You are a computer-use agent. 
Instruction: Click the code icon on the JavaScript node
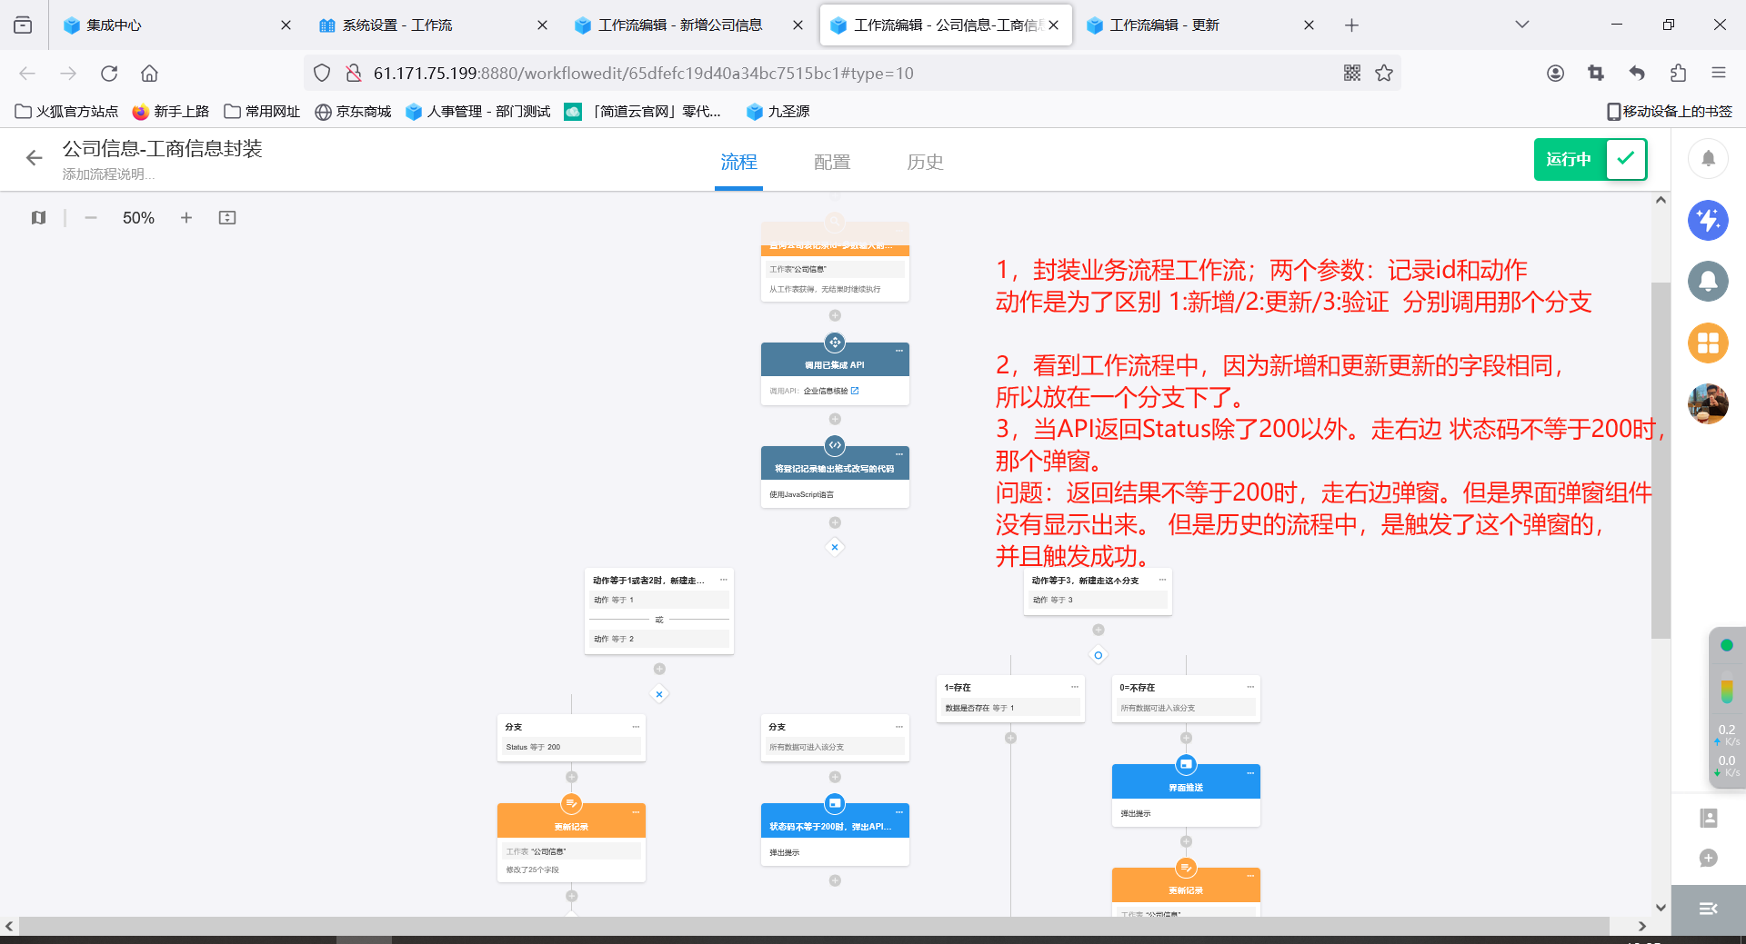835,445
